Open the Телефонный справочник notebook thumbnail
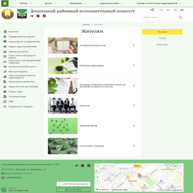Image resolution: width=193 pixels, height=193 pixels. tap(63, 45)
